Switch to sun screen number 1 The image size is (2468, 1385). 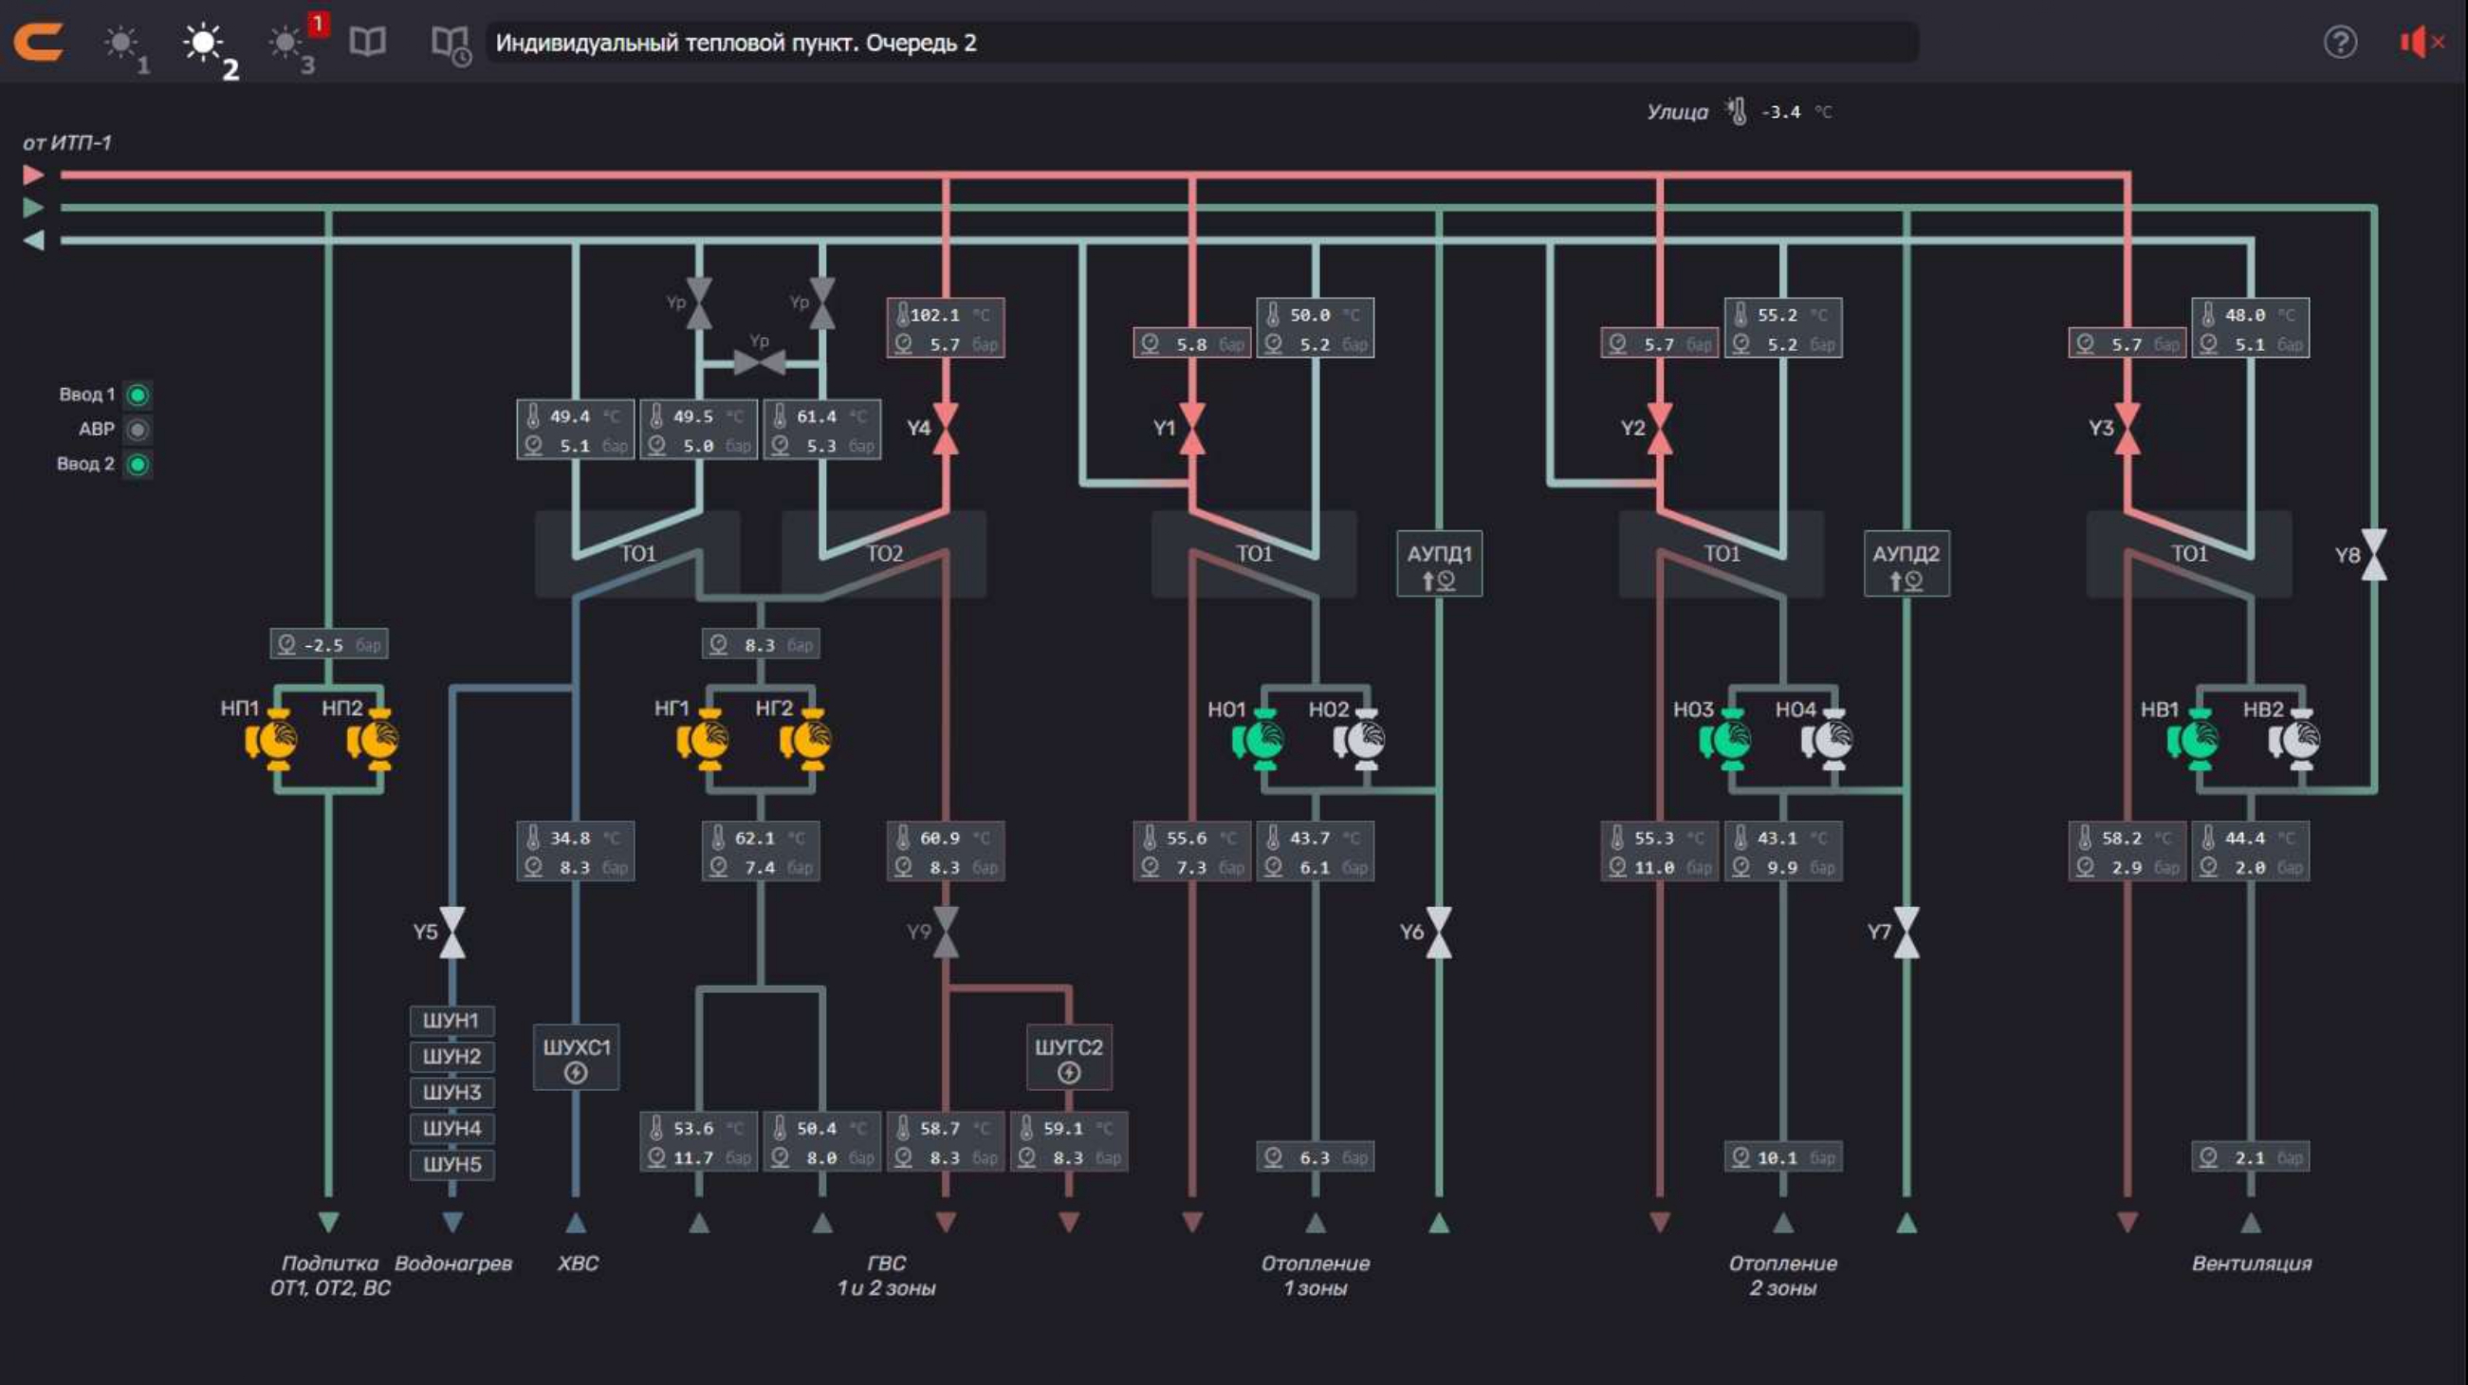[122, 44]
